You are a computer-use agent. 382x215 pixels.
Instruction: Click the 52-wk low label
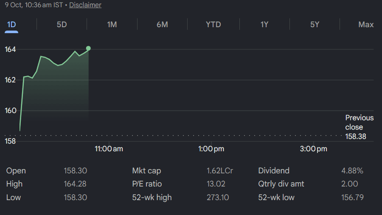point(276,197)
